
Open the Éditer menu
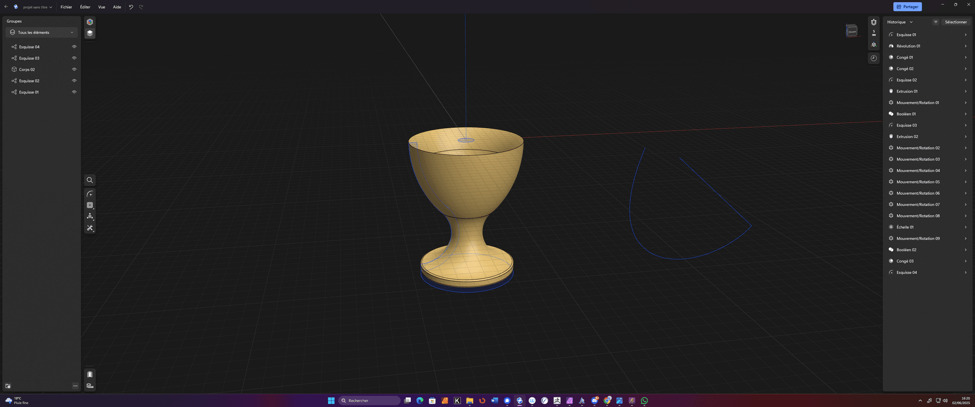(85, 7)
